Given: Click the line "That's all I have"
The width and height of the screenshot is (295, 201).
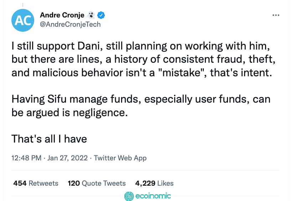Looking at the screenshot, I should coord(49,139).
